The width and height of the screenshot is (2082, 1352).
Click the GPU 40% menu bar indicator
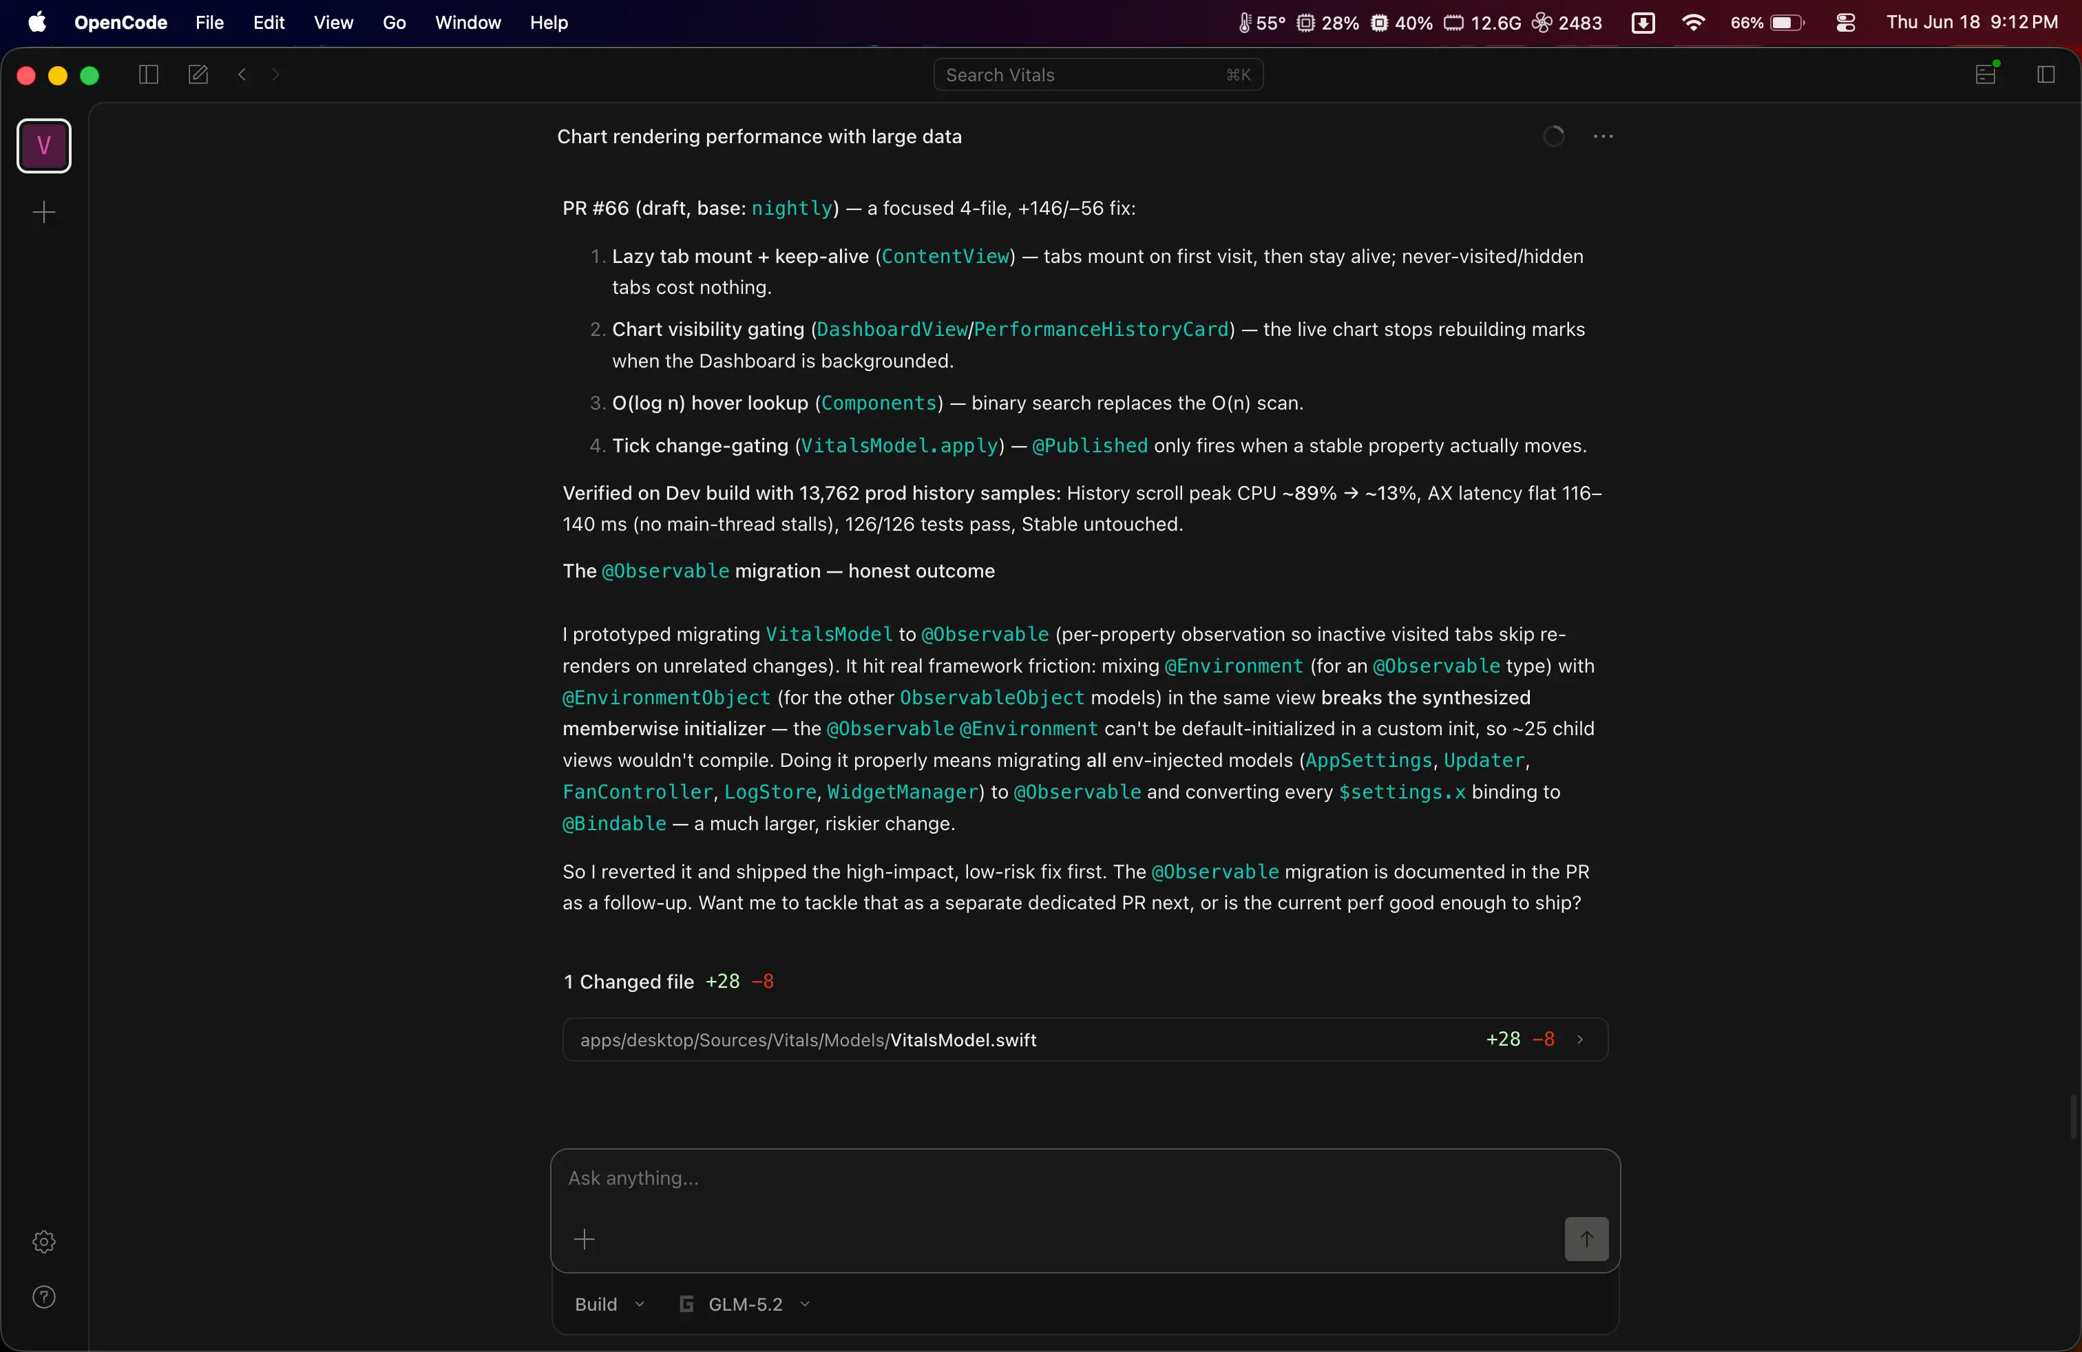pos(1400,23)
